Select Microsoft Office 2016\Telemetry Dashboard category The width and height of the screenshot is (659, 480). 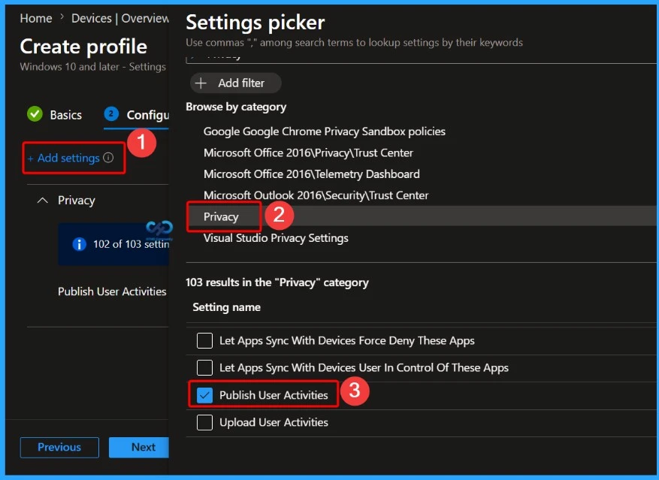(x=311, y=174)
